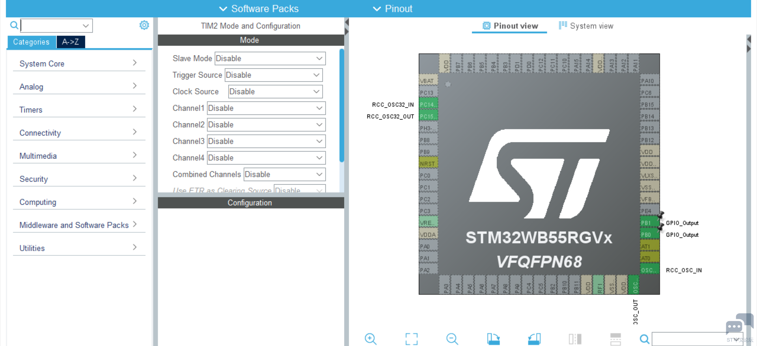Click the RCC_OSC32_IN pin label
Viewport: 757px width, 346px height.
tap(393, 104)
